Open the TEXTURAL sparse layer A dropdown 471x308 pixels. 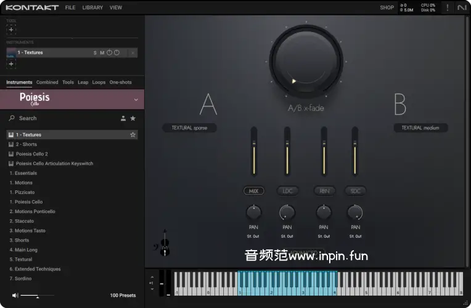coord(189,128)
